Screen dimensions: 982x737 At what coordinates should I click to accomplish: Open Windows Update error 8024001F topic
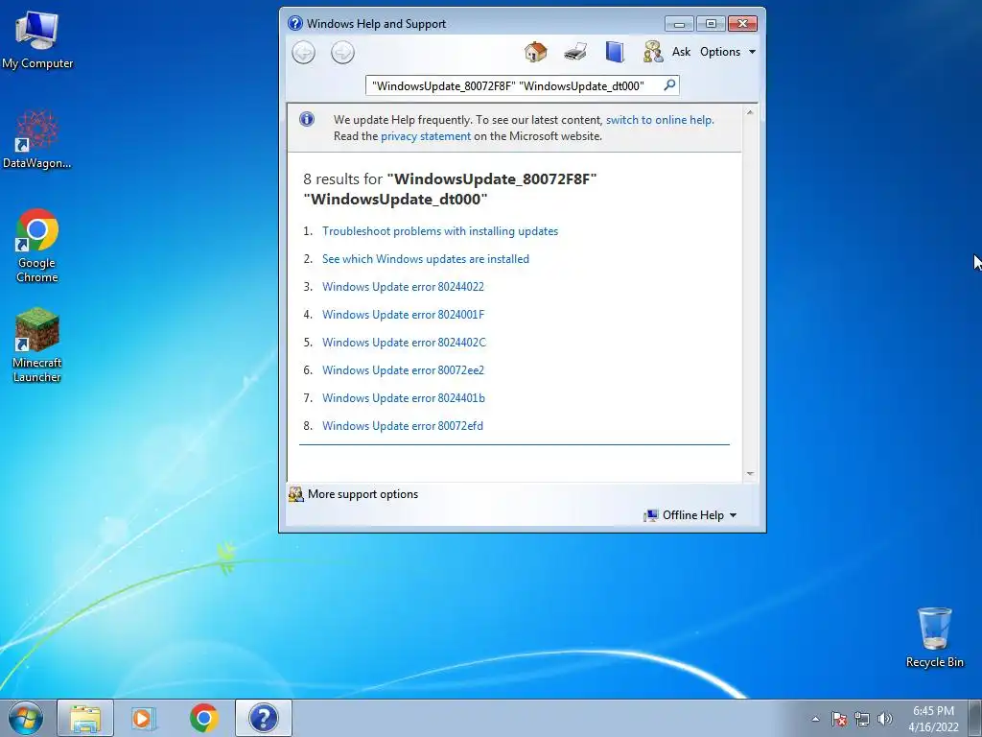[x=404, y=315]
